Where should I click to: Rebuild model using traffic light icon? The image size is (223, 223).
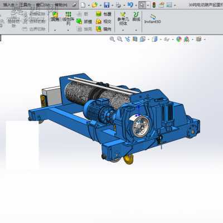[154, 5]
